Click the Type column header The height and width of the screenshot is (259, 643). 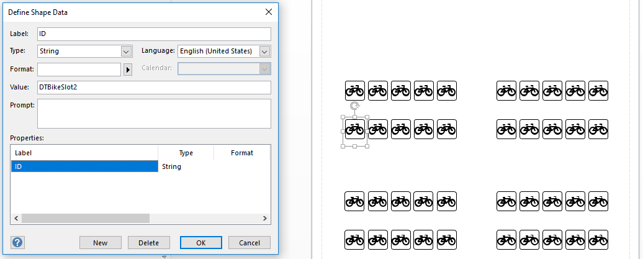point(186,153)
